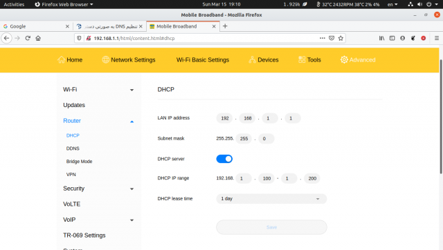
Task: Click the red extension icon in toolbar
Action: pyautogui.click(x=423, y=38)
